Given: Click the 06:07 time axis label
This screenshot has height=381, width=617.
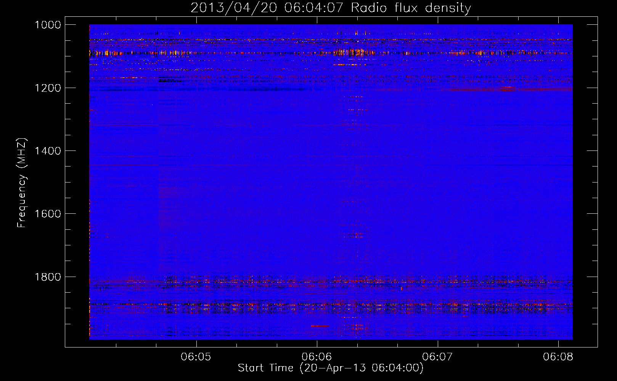Looking at the screenshot, I should [437, 357].
